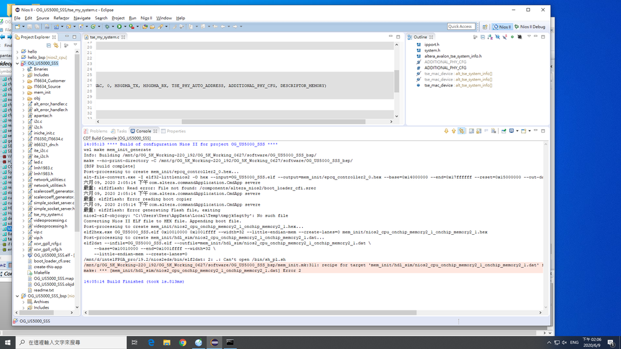Click the Debug bug icon in toolbar
Screen dimensions: 621x349
(x=107, y=27)
